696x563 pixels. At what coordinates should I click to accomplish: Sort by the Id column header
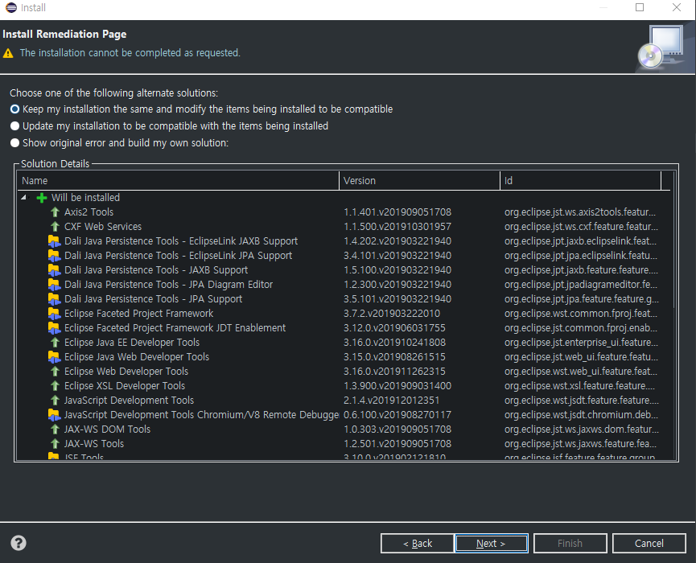581,181
